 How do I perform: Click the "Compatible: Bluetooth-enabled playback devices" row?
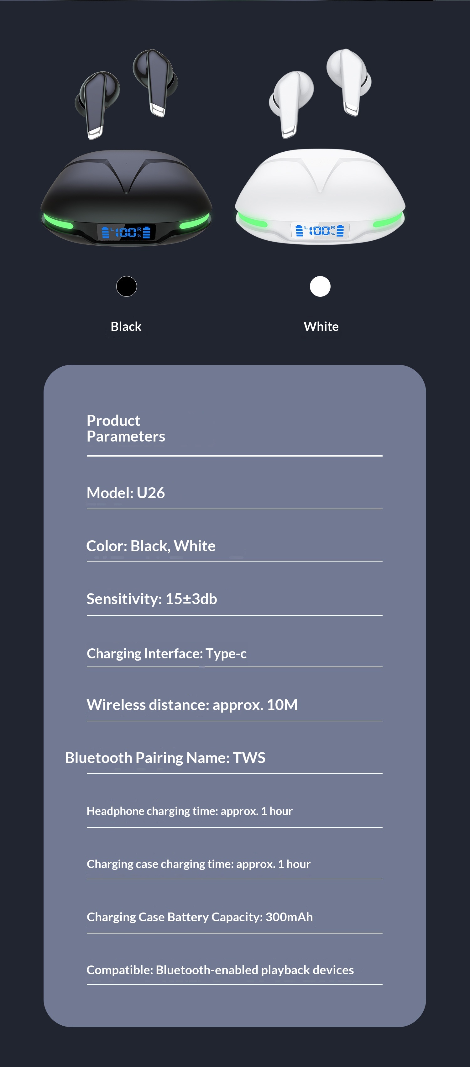pos(220,970)
